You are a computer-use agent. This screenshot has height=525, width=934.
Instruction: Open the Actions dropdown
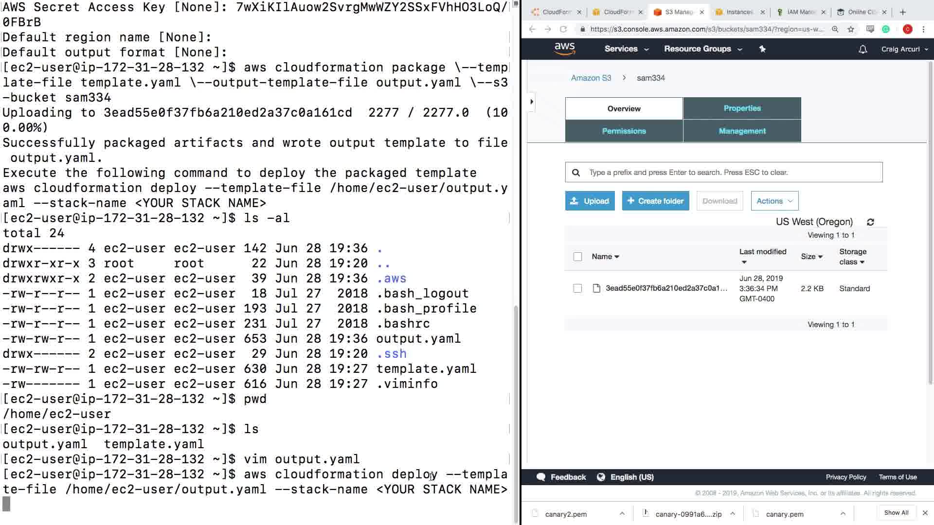tap(774, 201)
